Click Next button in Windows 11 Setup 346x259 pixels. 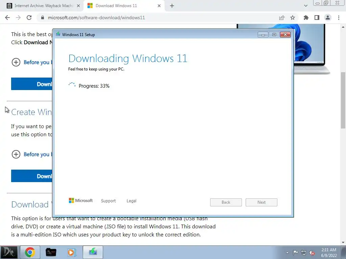pos(262,202)
